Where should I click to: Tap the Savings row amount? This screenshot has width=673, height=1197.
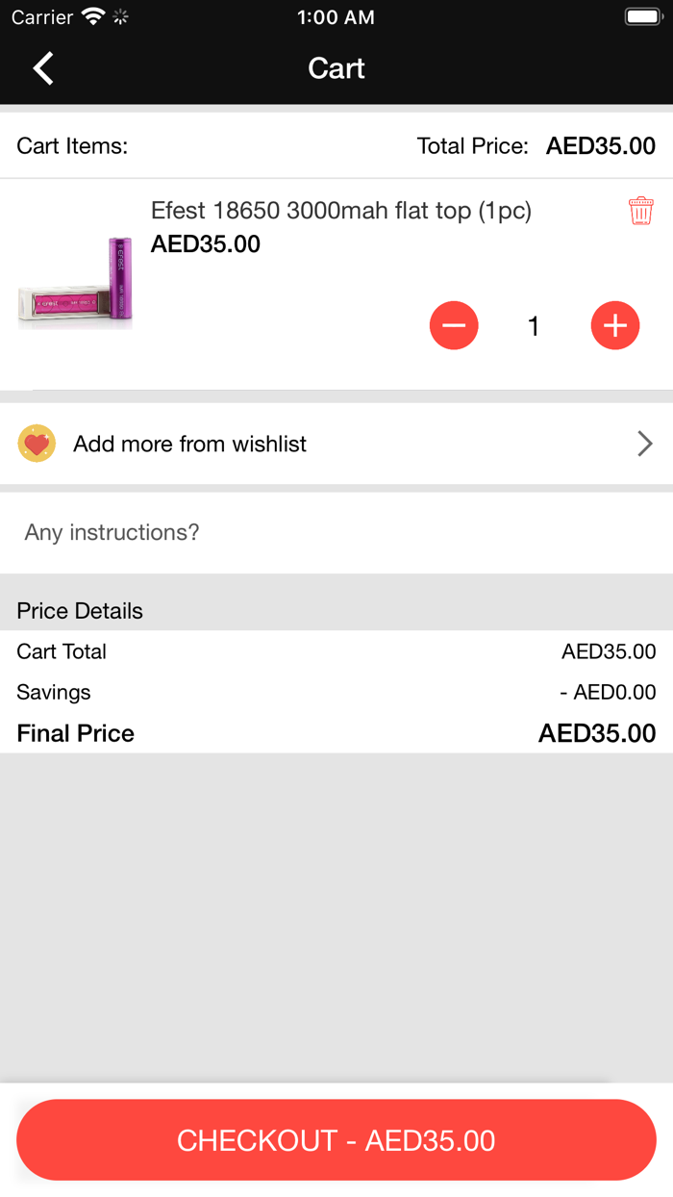[608, 692]
